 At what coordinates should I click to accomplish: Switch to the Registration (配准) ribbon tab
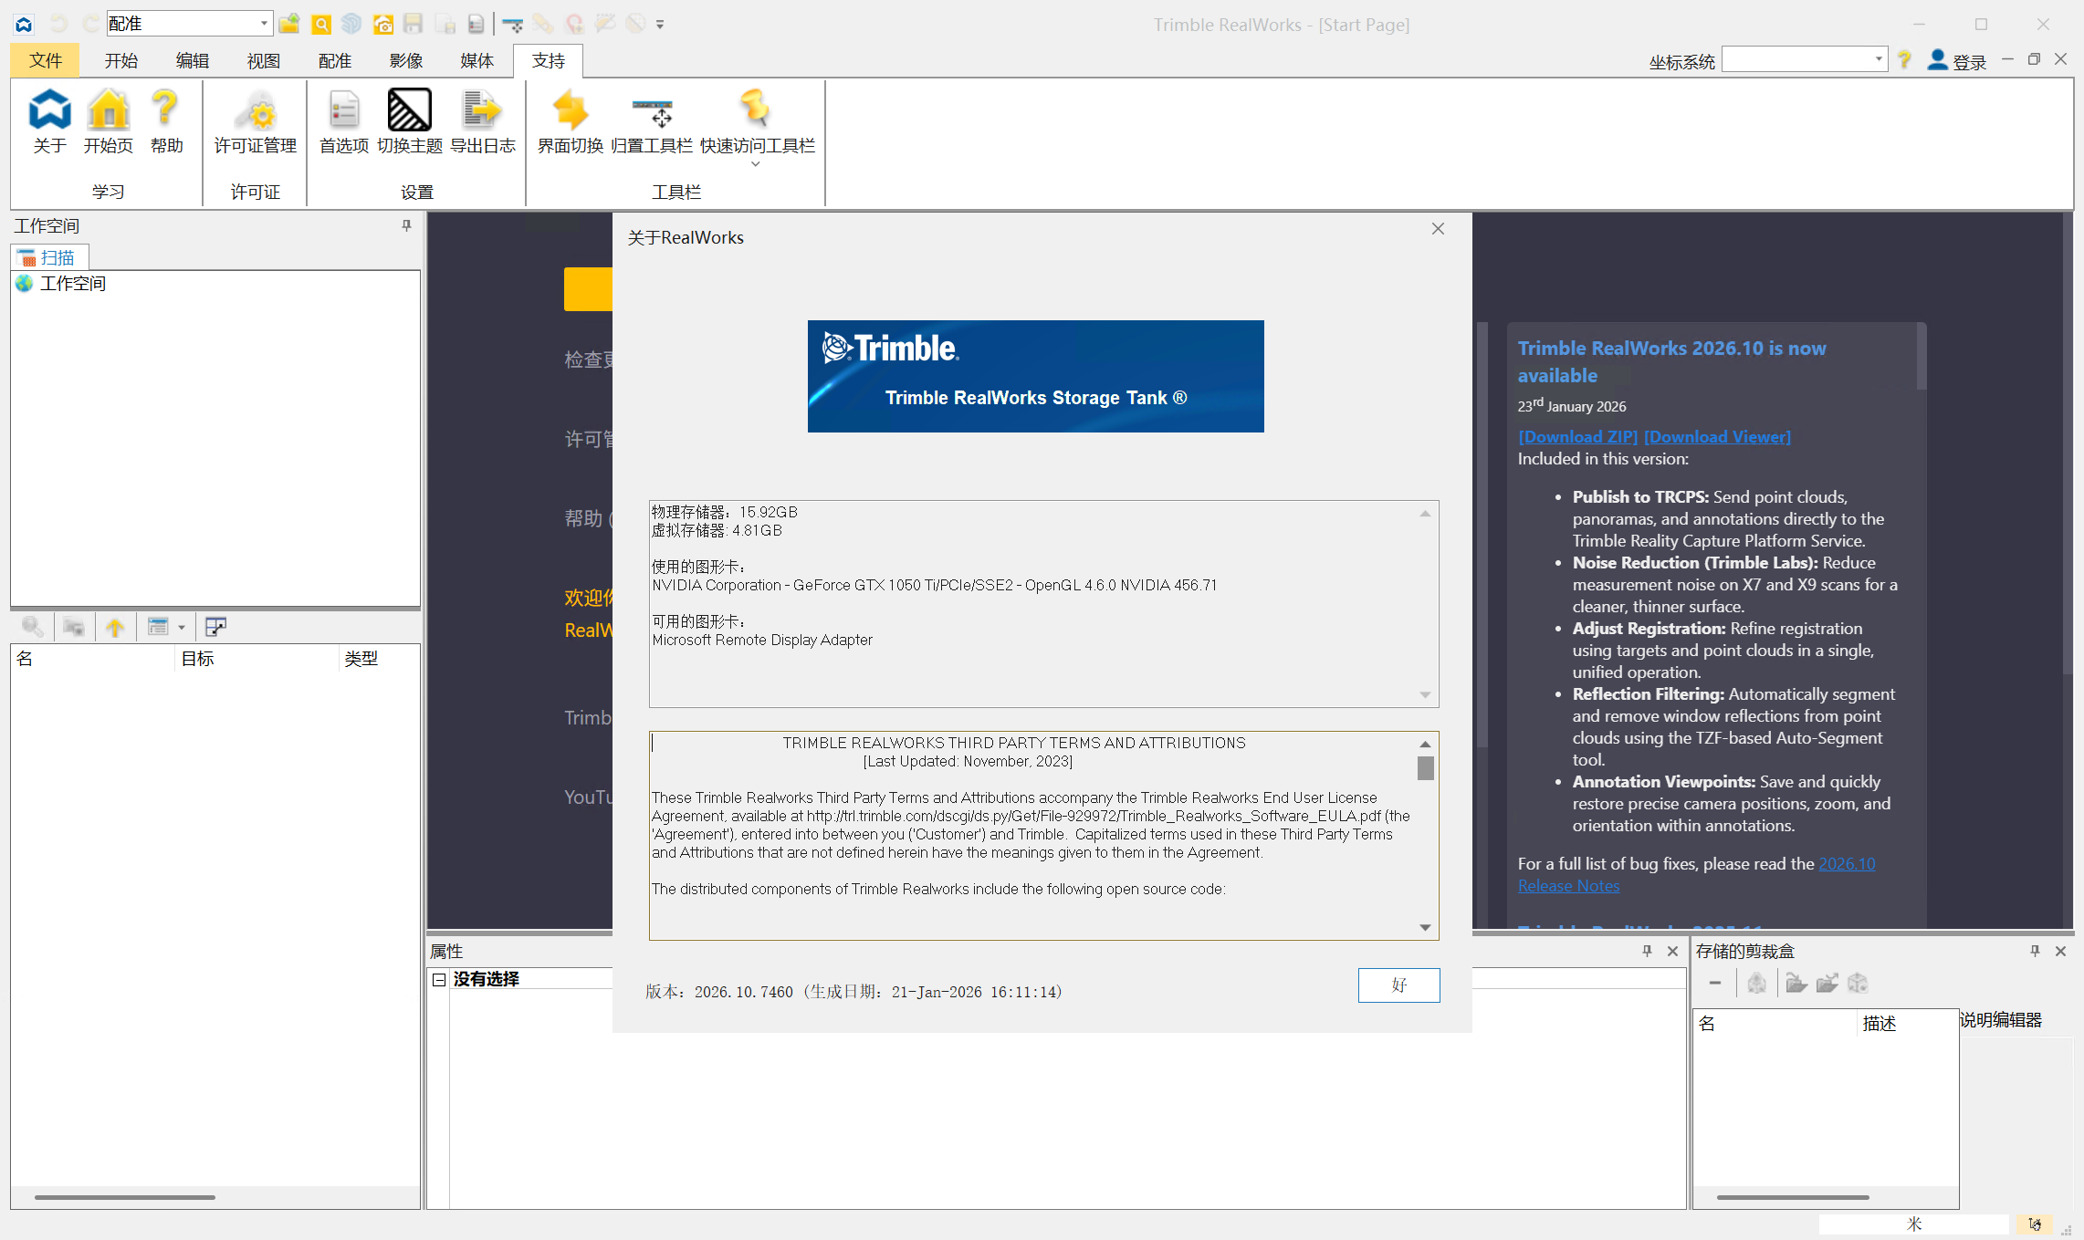335,60
